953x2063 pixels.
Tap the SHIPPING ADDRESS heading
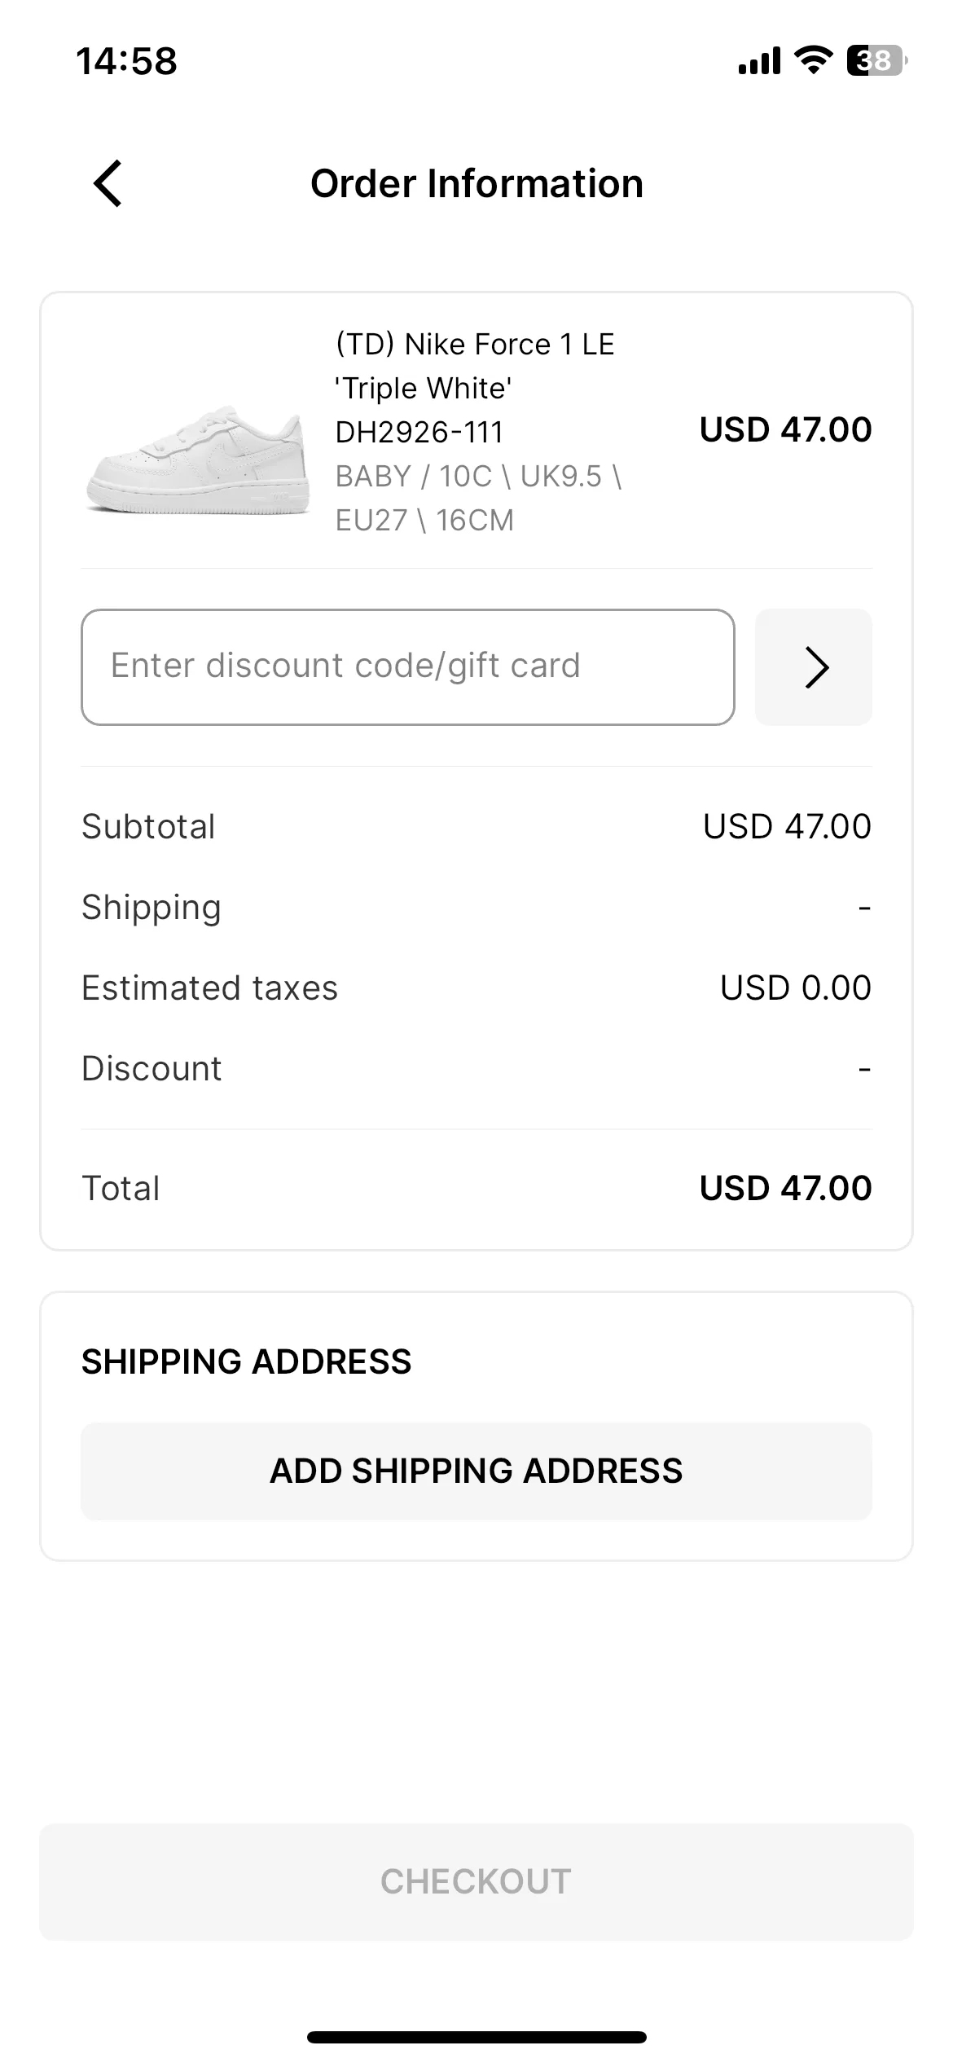click(246, 1361)
